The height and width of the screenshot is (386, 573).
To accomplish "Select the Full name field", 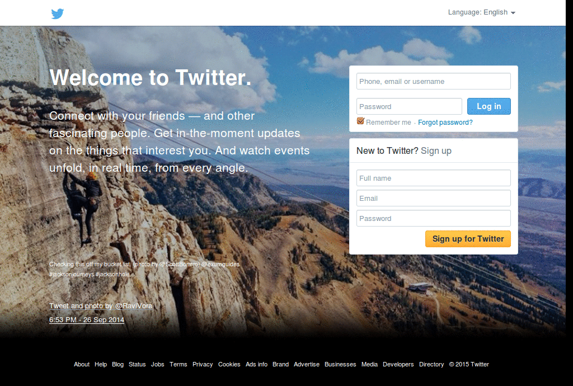I will click(434, 178).
